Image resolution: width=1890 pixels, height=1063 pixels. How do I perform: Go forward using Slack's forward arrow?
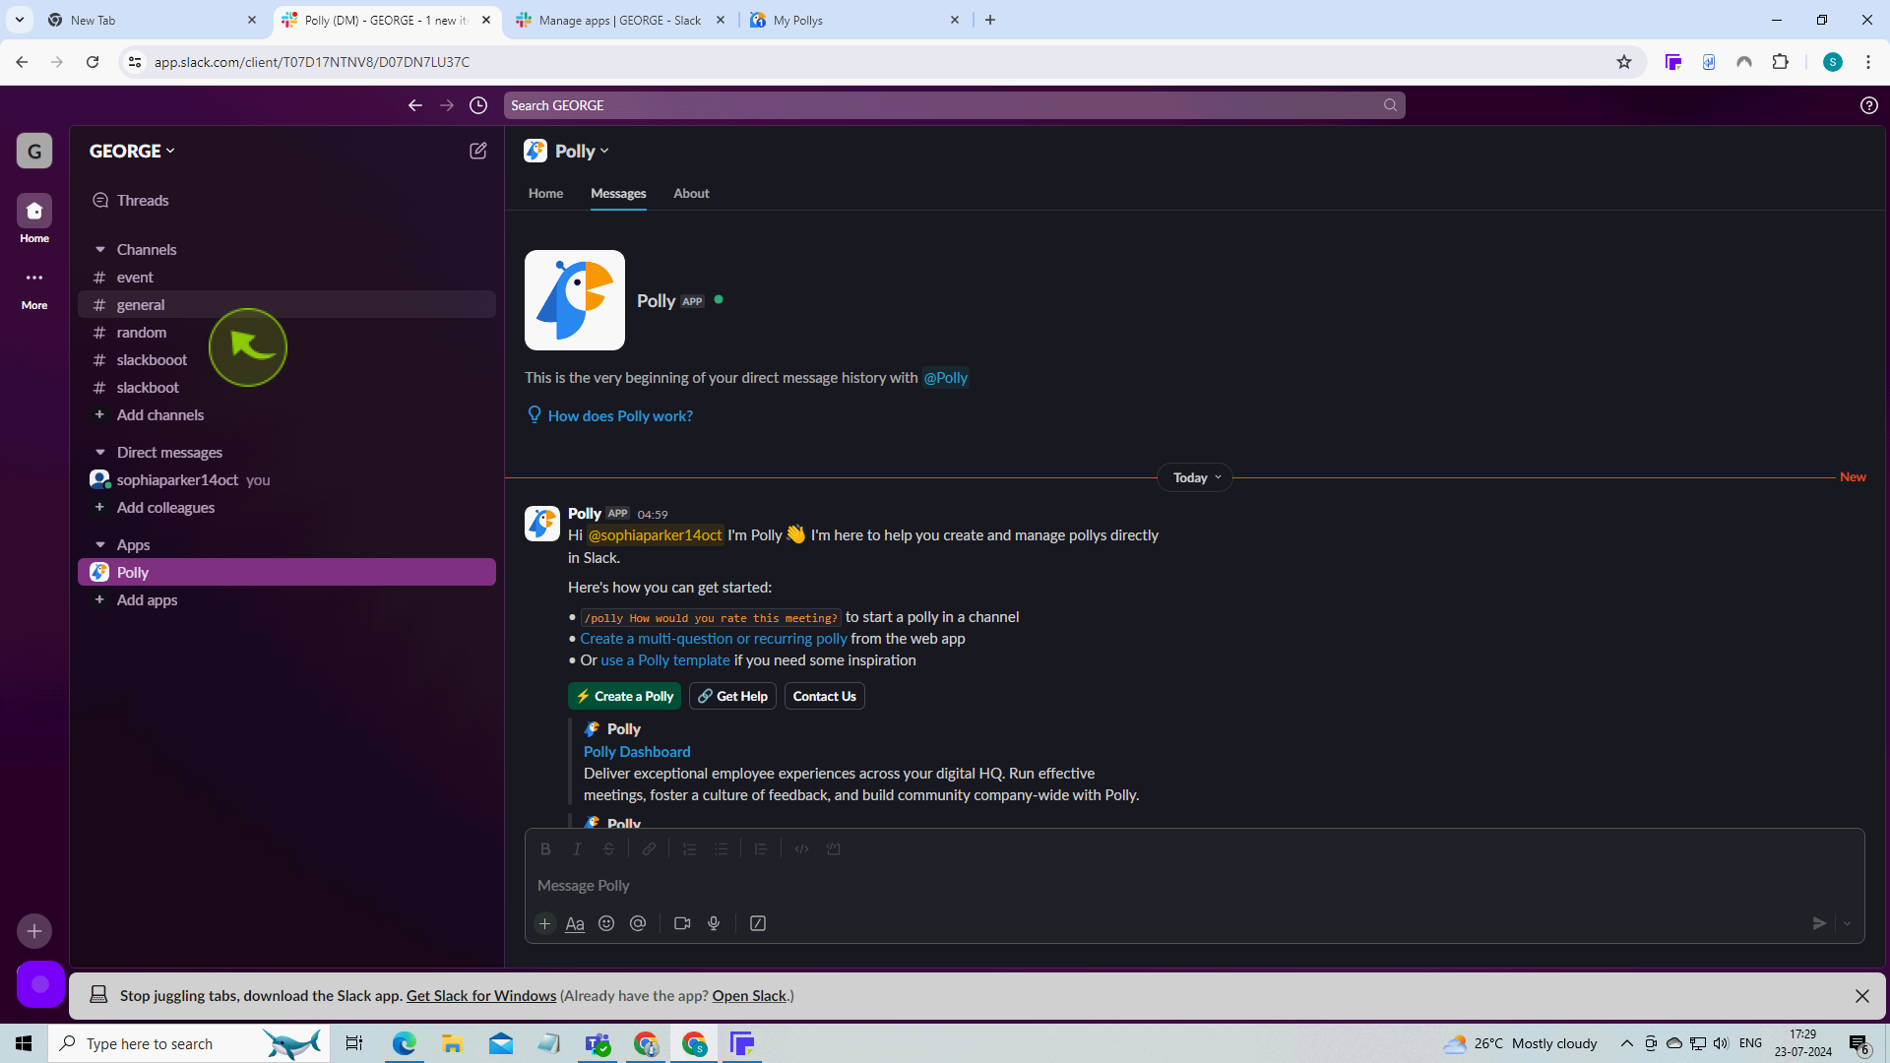click(447, 105)
